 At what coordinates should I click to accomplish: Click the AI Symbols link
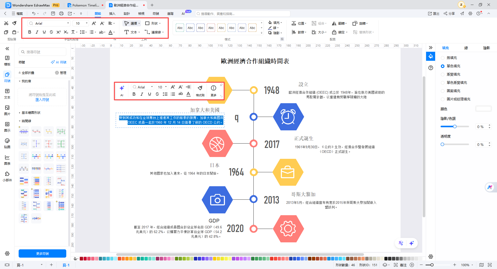59,62
